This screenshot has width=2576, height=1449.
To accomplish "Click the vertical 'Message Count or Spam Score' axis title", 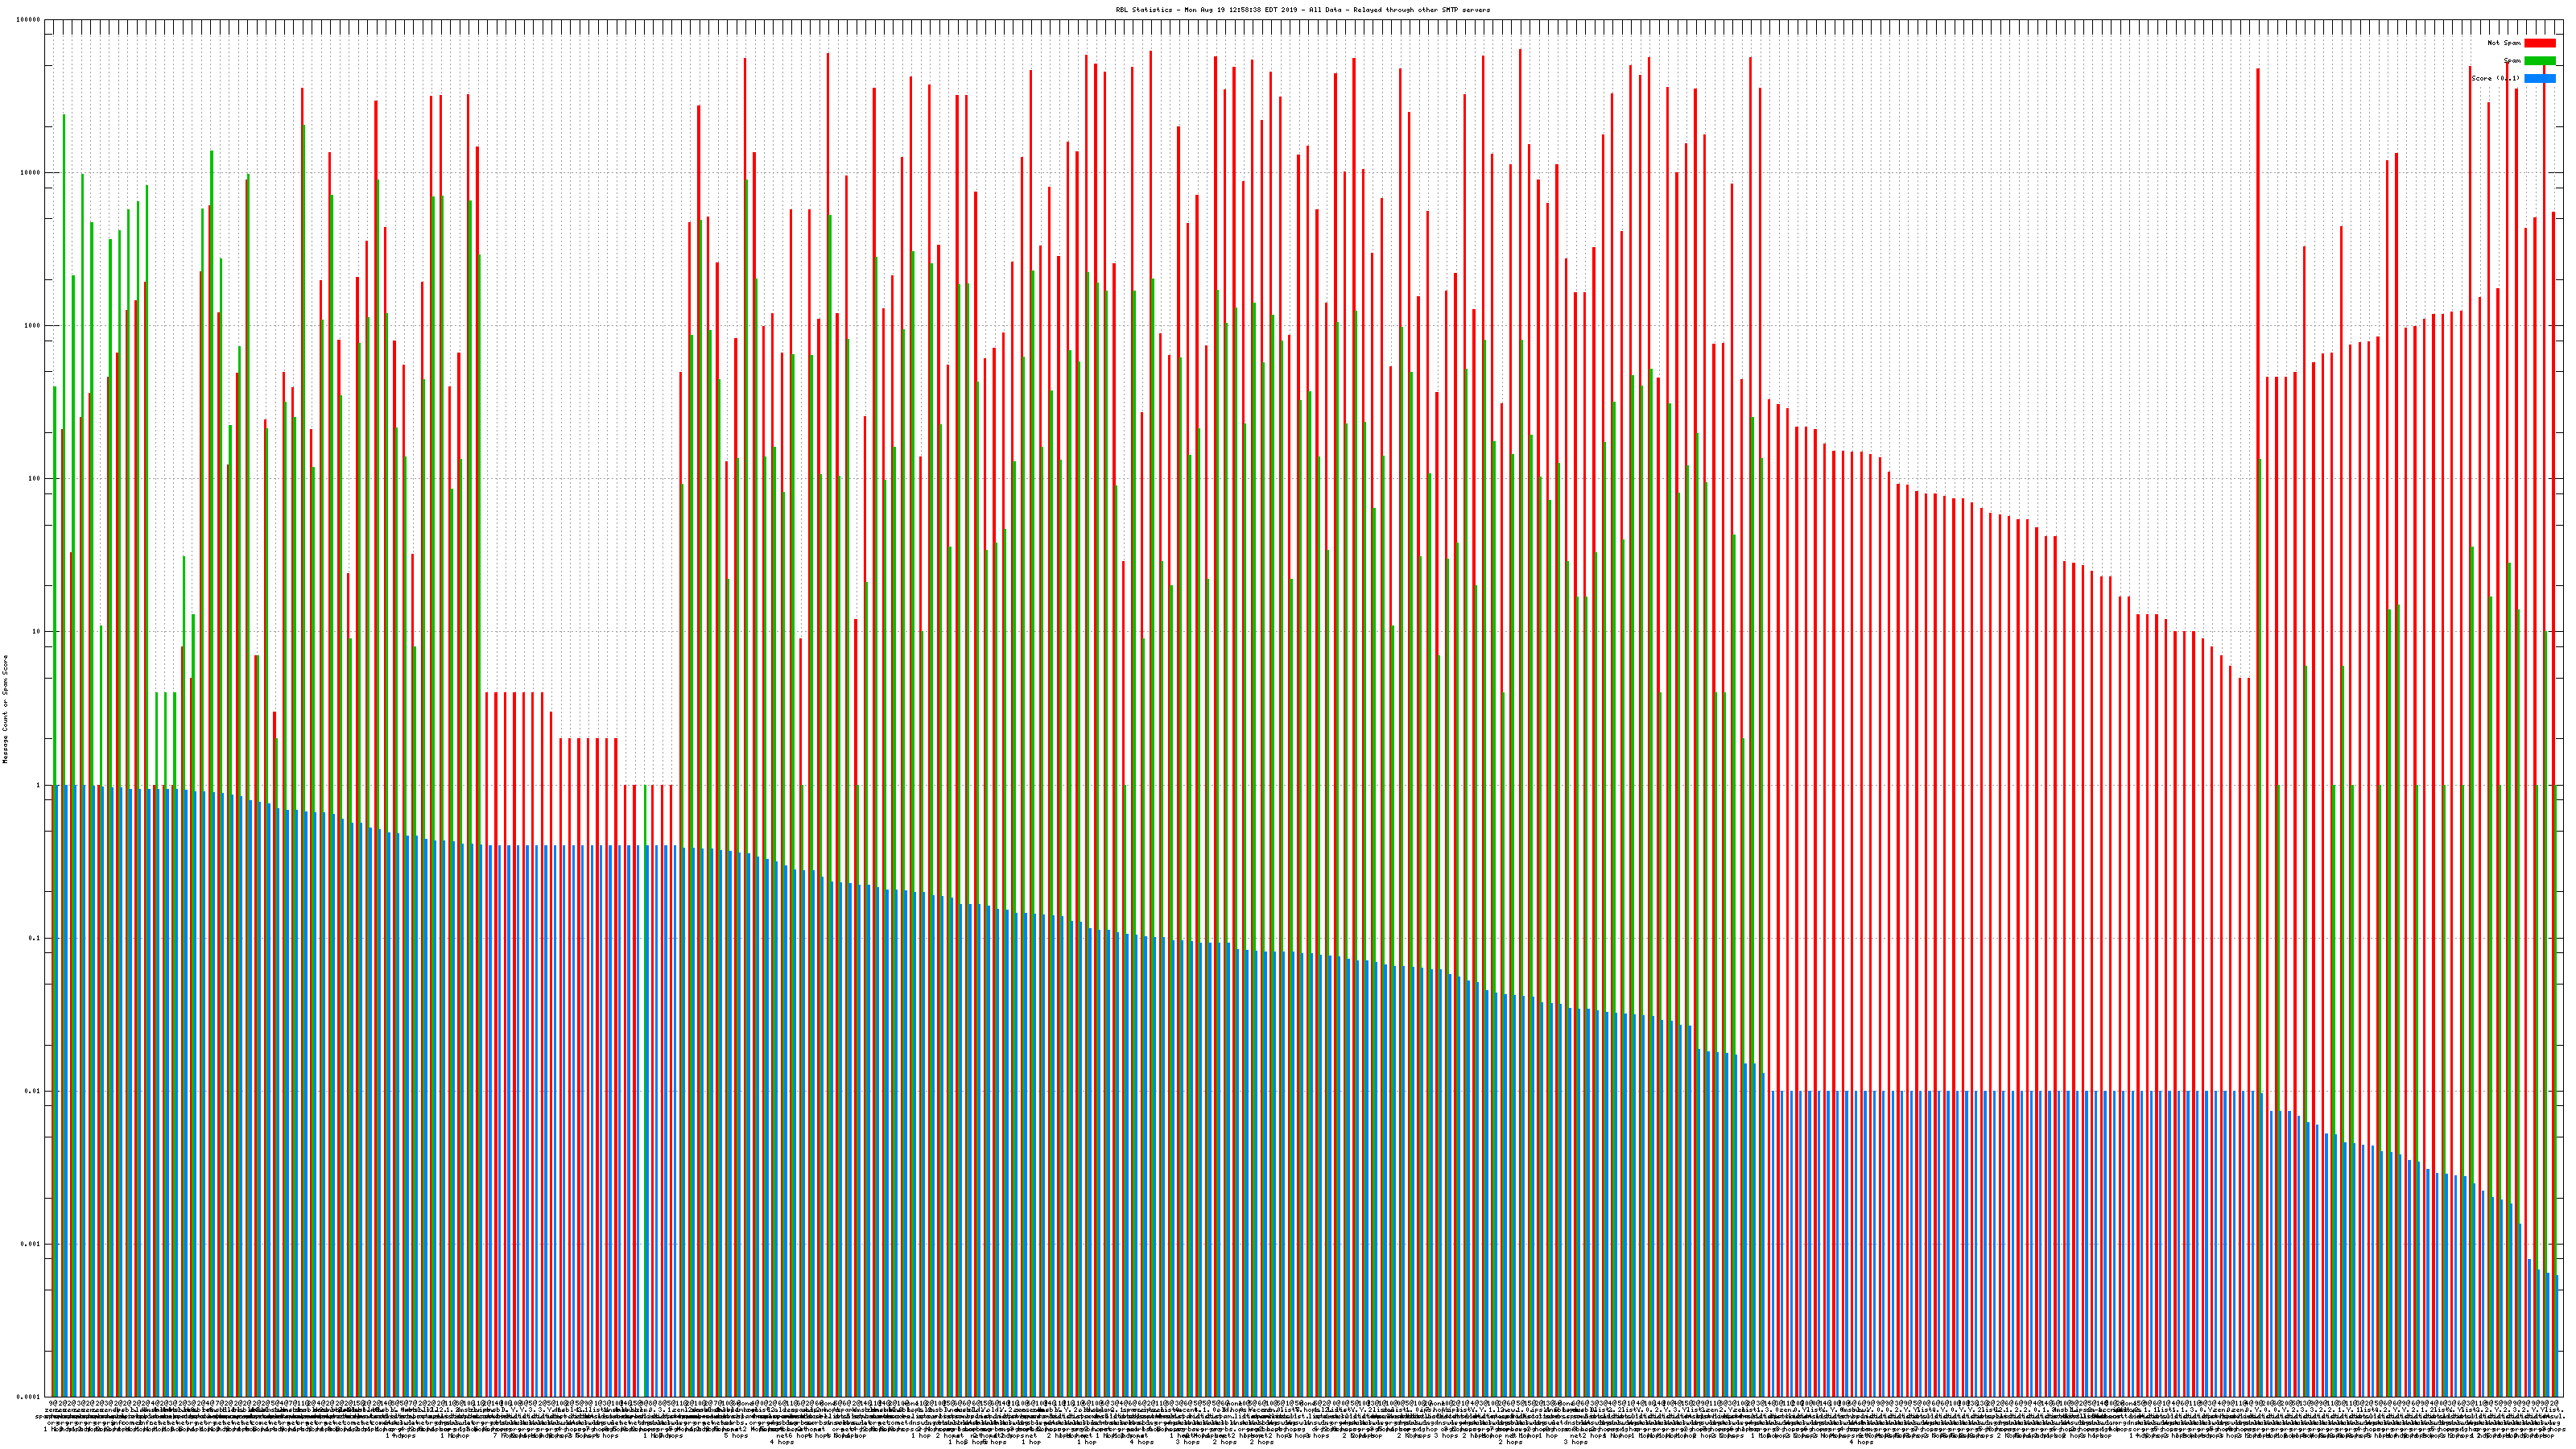I will point(5,709).
